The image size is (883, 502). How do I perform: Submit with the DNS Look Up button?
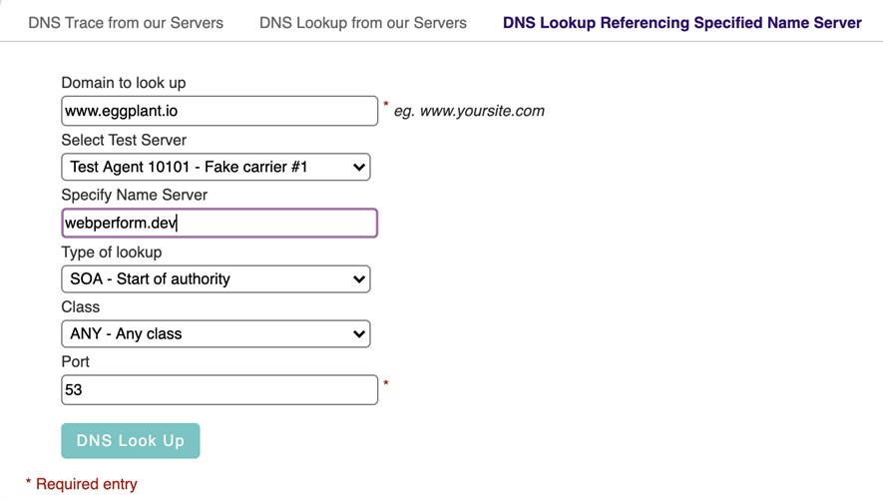(x=131, y=440)
